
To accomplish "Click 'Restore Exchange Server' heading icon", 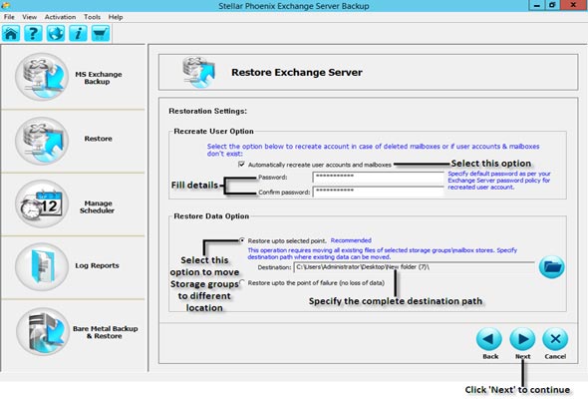I will [x=199, y=72].
